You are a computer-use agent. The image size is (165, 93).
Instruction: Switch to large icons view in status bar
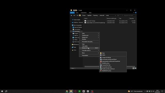point(135,68)
